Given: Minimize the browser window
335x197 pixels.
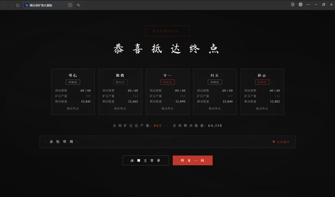Looking at the screenshot, I should tap(316, 4).
